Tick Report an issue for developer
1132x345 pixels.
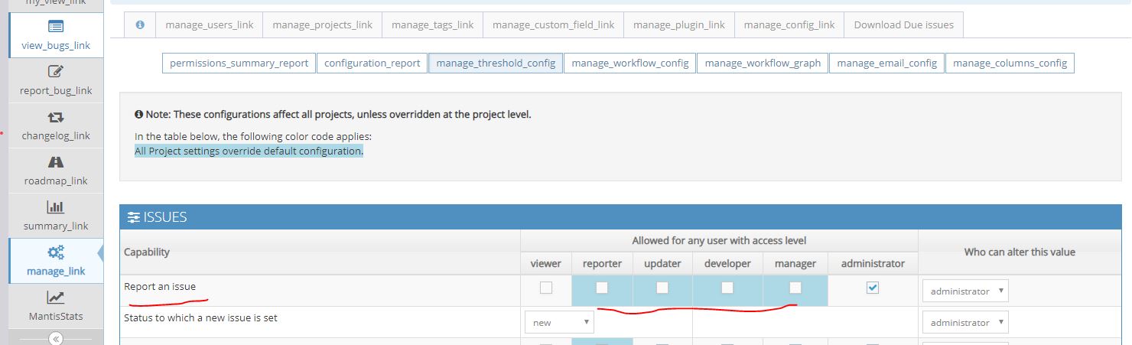point(727,288)
